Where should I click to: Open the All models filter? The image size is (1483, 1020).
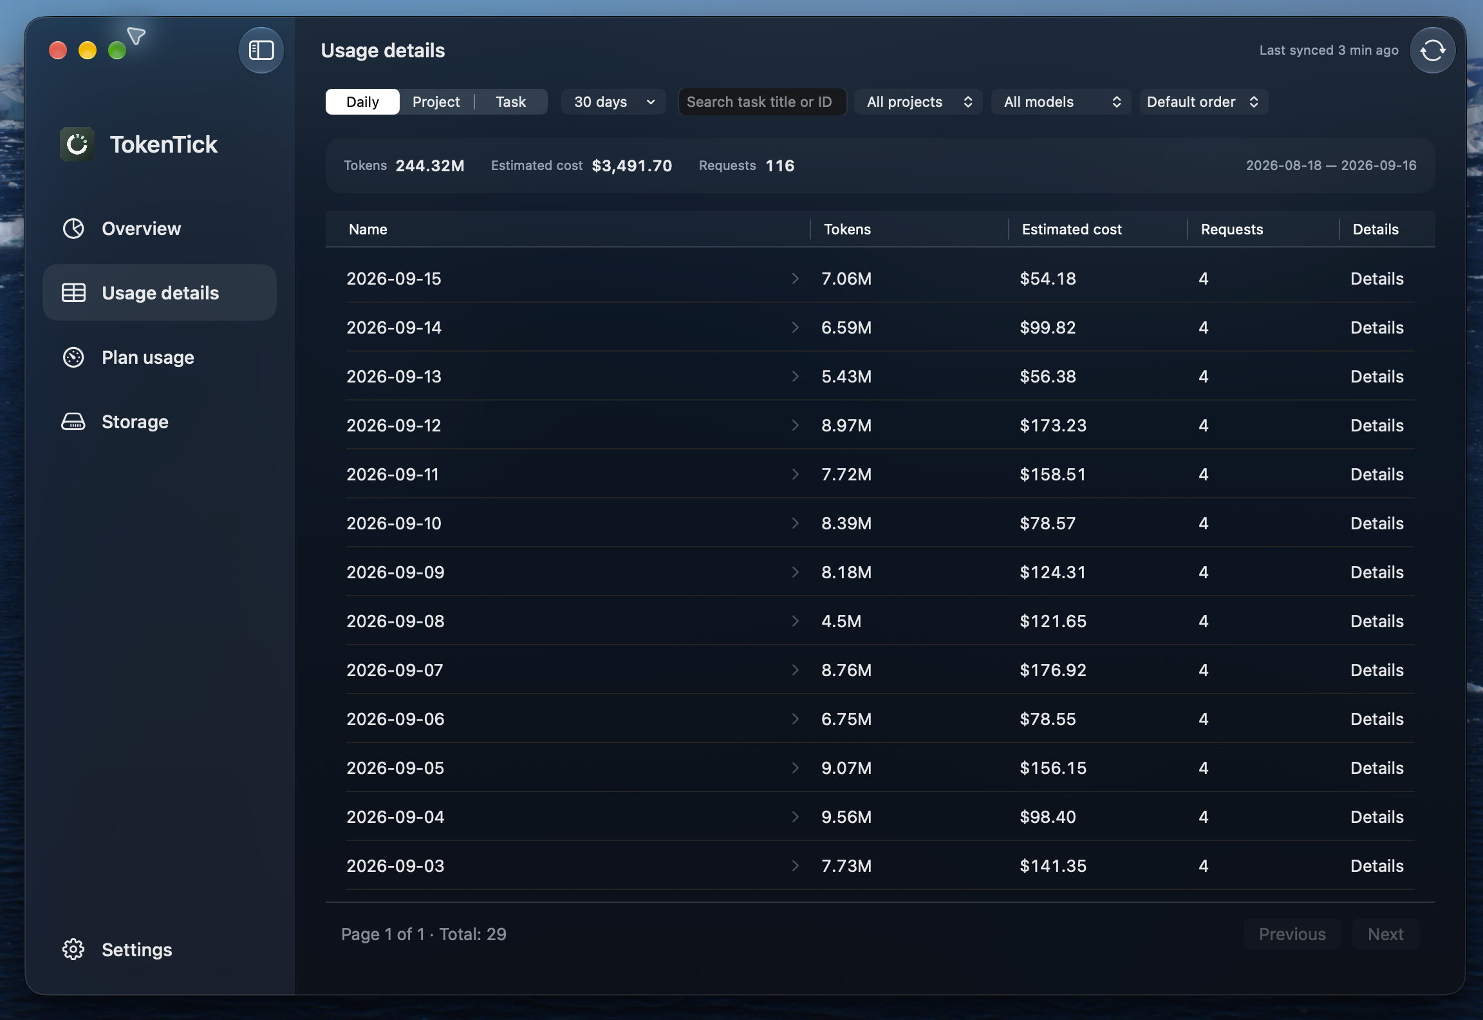coord(1061,102)
